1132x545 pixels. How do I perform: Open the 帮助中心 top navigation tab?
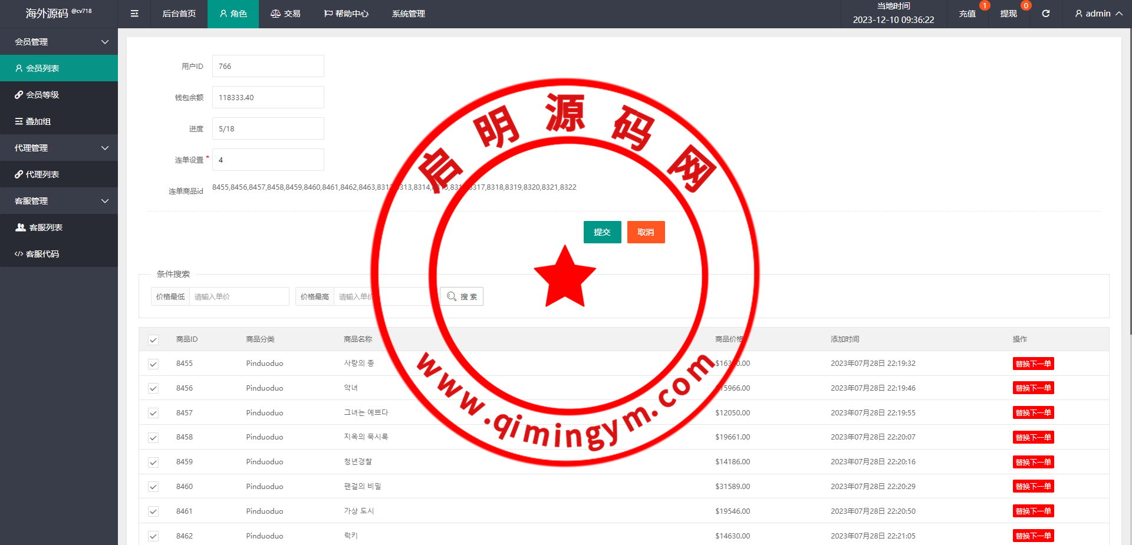point(346,14)
